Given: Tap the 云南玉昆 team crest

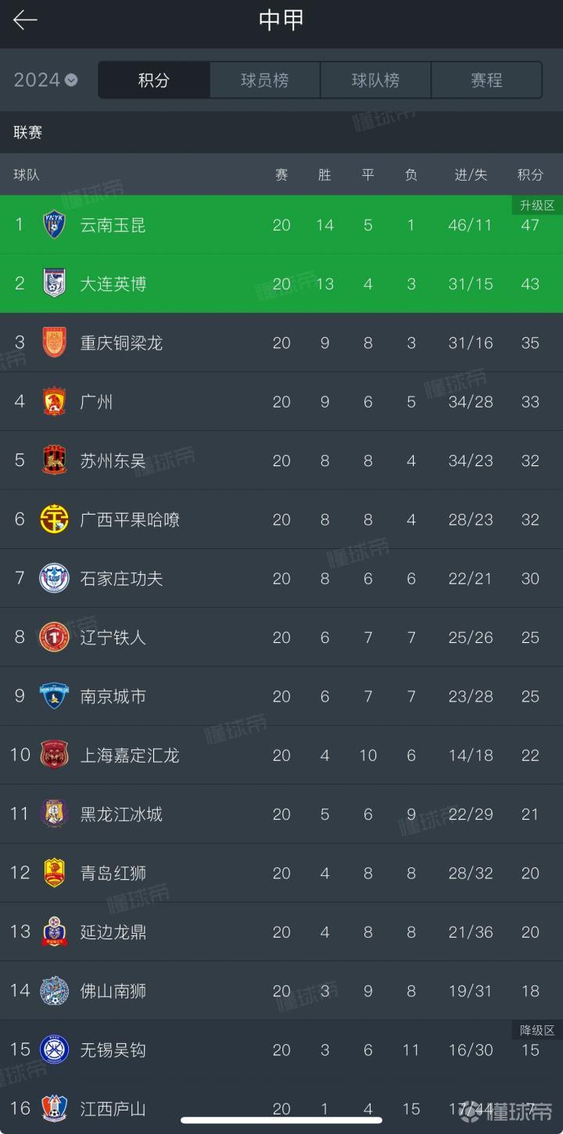Looking at the screenshot, I should click(x=54, y=225).
